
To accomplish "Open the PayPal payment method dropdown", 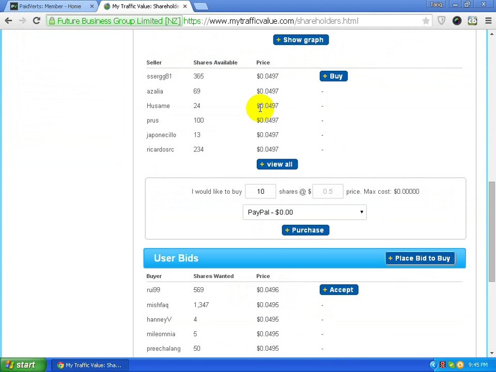I will [x=305, y=212].
